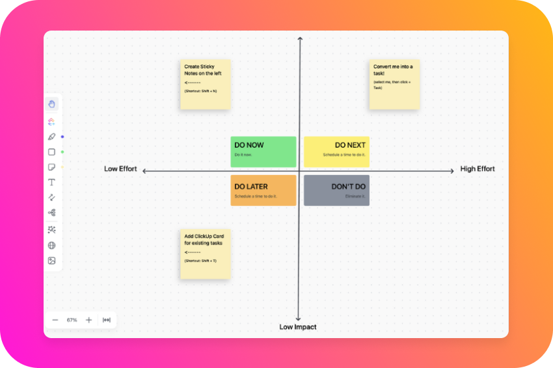
Task: Fit whiteboard to screen width
Action: 107,320
